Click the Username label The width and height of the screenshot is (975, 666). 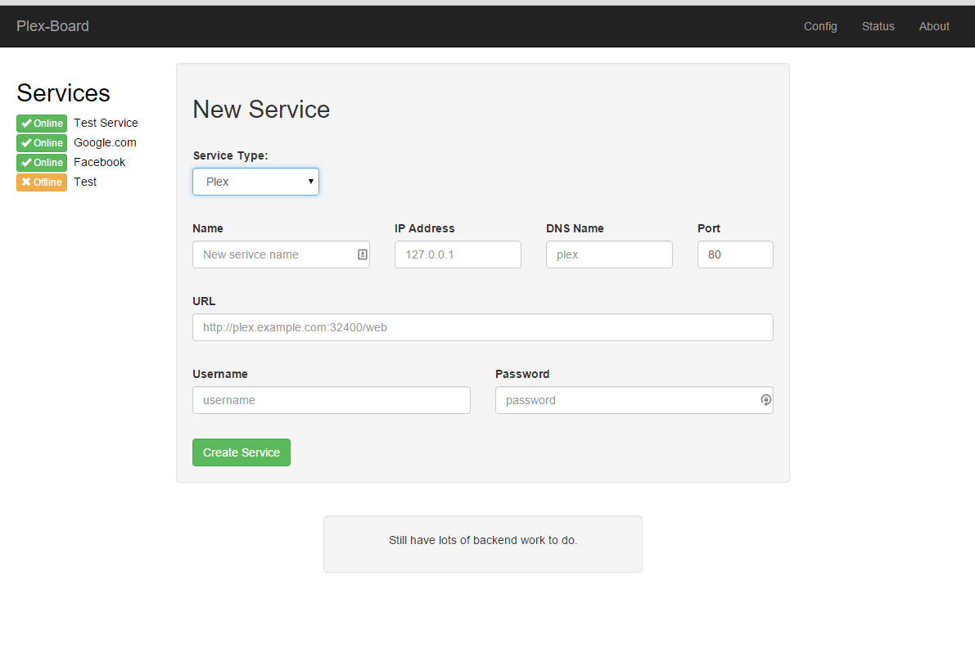pyautogui.click(x=220, y=374)
